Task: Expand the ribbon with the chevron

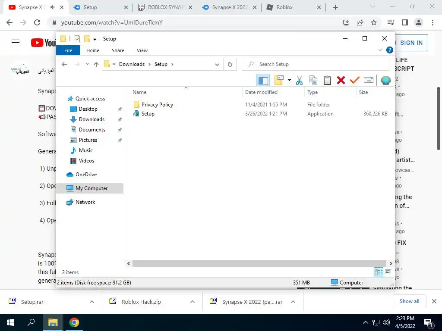Action: pyautogui.click(x=380, y=50)
